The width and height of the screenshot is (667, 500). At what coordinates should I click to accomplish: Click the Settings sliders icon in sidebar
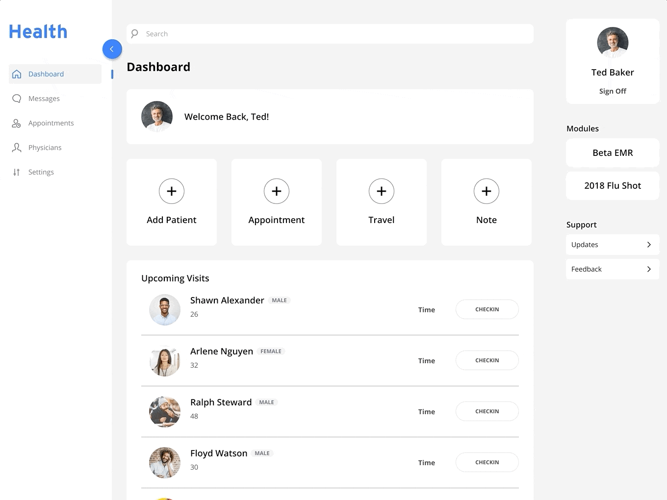click(x=17, y=172)
